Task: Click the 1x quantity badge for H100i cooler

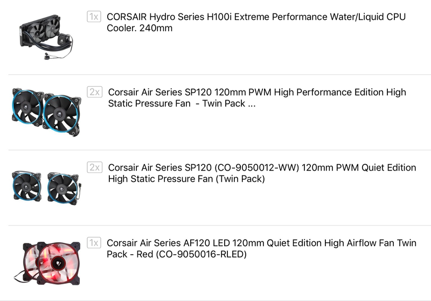Action: click(94, 17)
